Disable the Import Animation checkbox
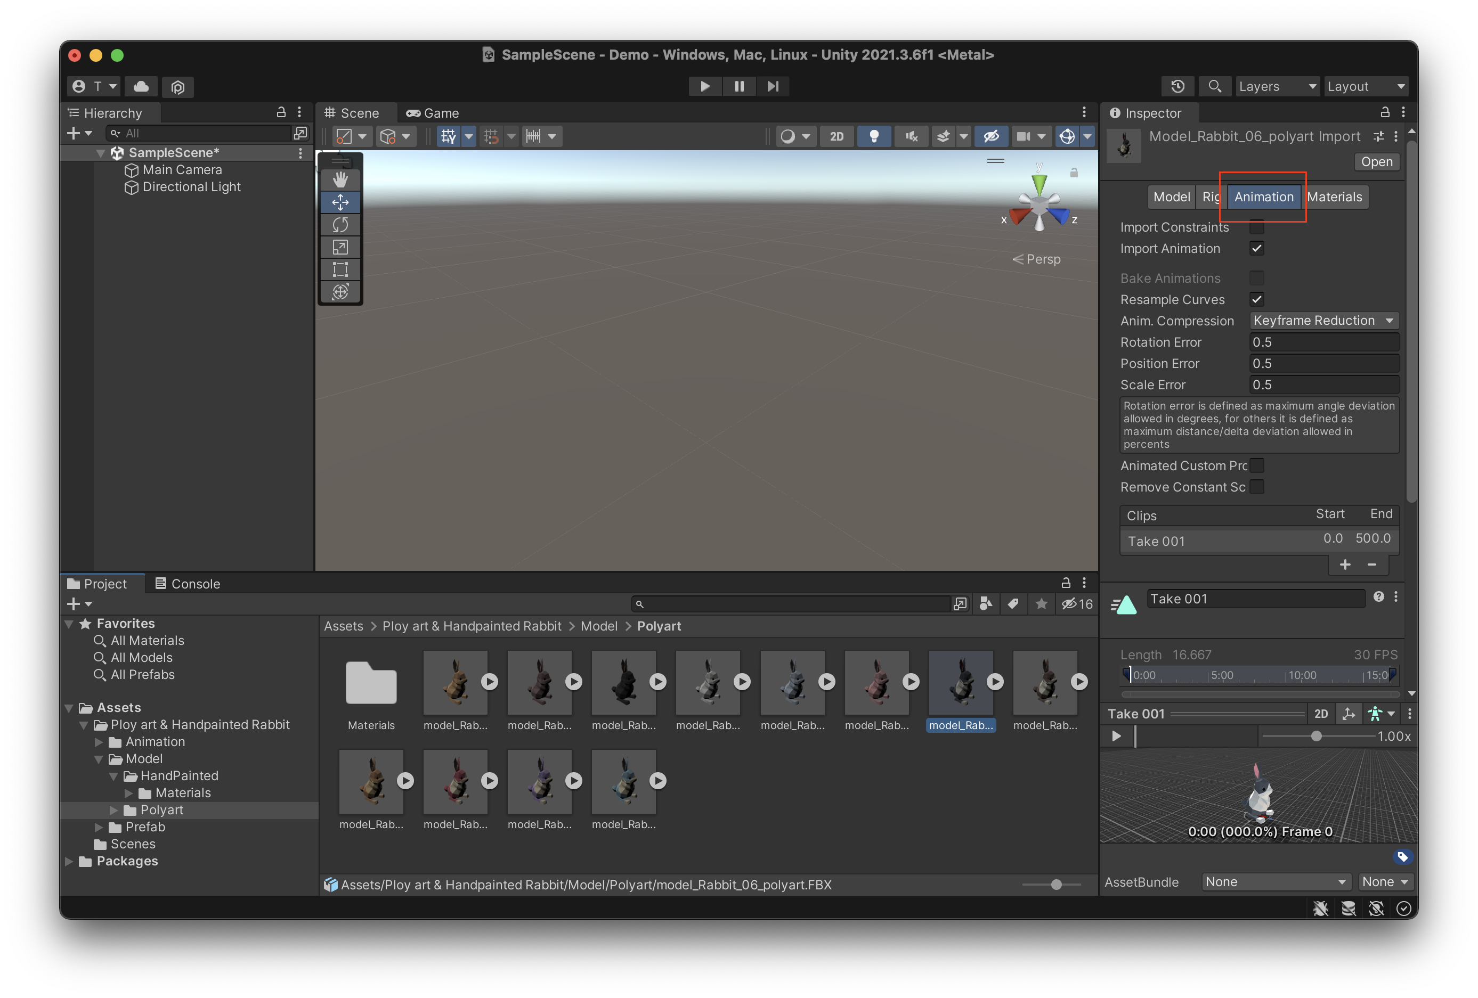Viewport: 1478px width, 998px height. click(1257, 249)
